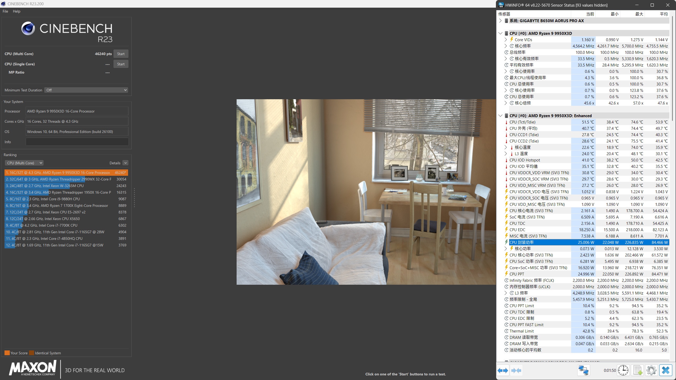Click the 平均 column header

tap(657, 14)
